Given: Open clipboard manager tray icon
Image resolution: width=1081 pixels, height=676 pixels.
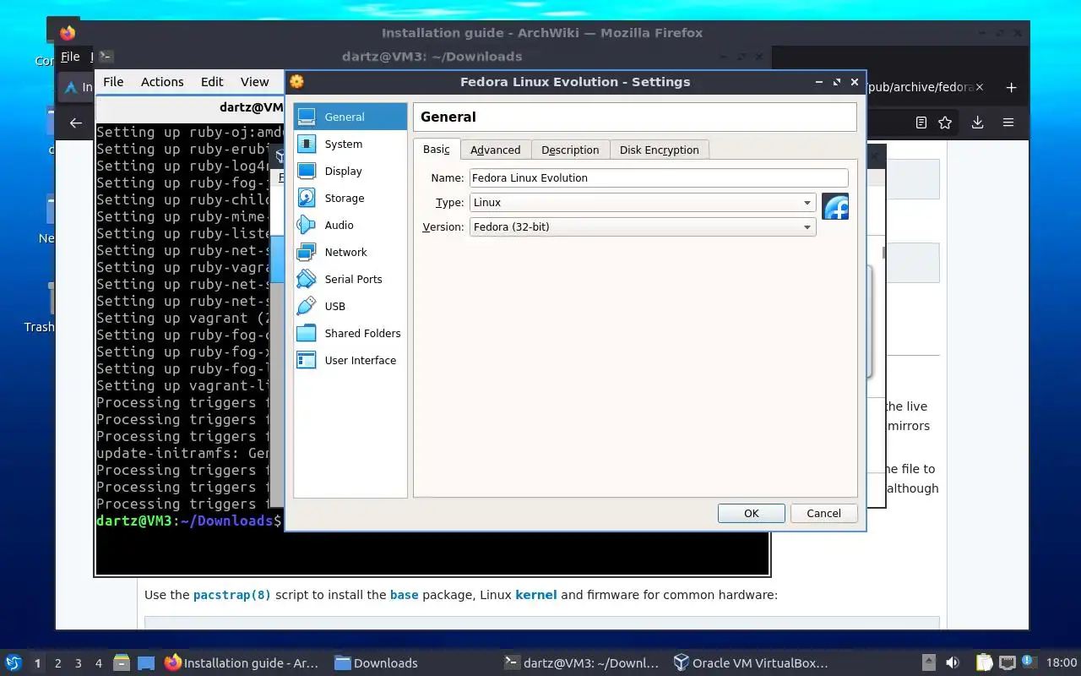Looking at the screenshot, I should pos(984,662).
